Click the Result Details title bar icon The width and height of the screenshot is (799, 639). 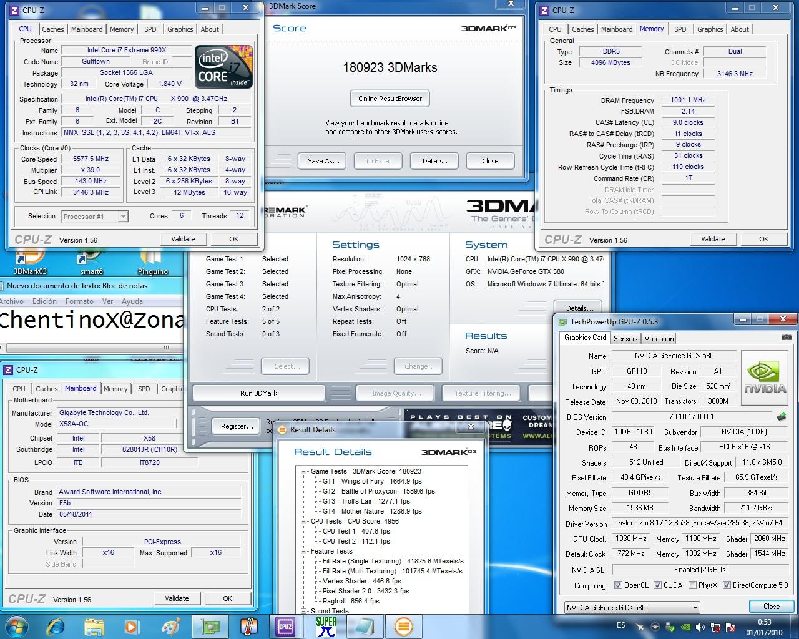coord(282,430)
